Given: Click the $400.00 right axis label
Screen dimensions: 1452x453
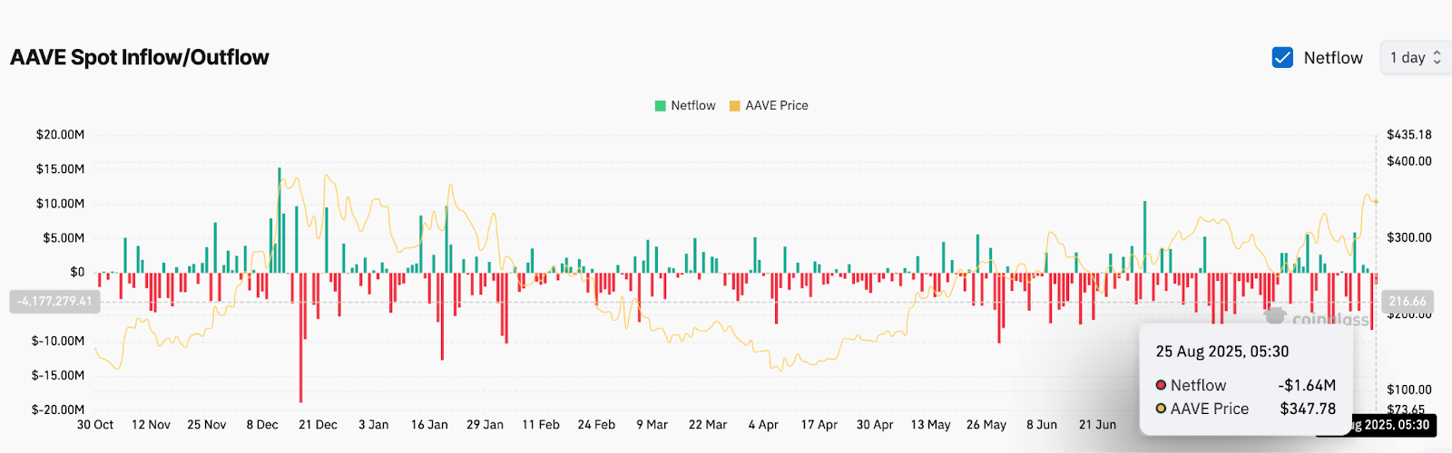Looking at the screenshot, I should point(1409,161).
